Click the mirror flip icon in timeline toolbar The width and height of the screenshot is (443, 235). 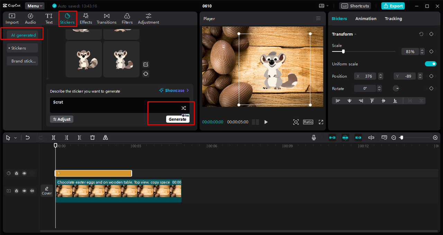(105, 138)
